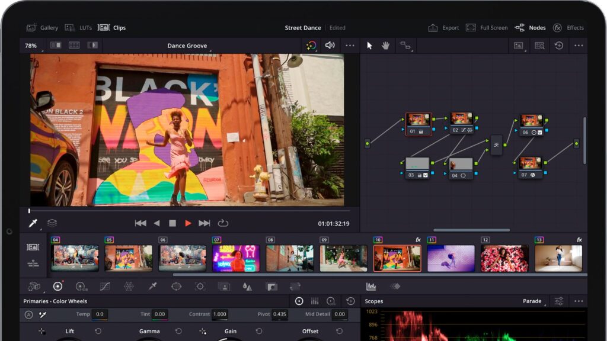Viewport: 607px width, 341px height.
Task: Select clip 09 thumbnail
Action: point(343,258)
